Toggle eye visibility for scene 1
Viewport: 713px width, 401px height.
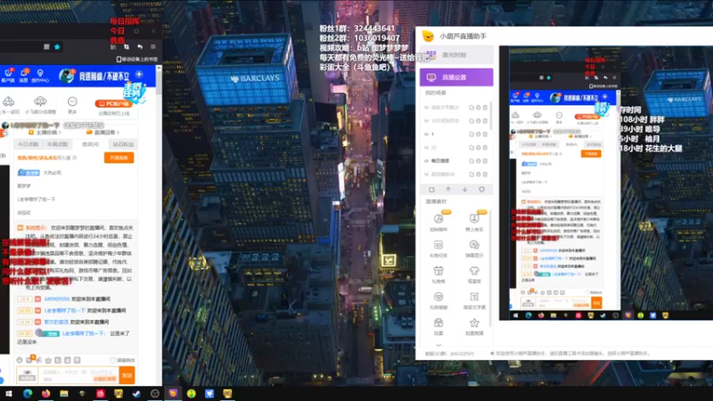(427, 135)
